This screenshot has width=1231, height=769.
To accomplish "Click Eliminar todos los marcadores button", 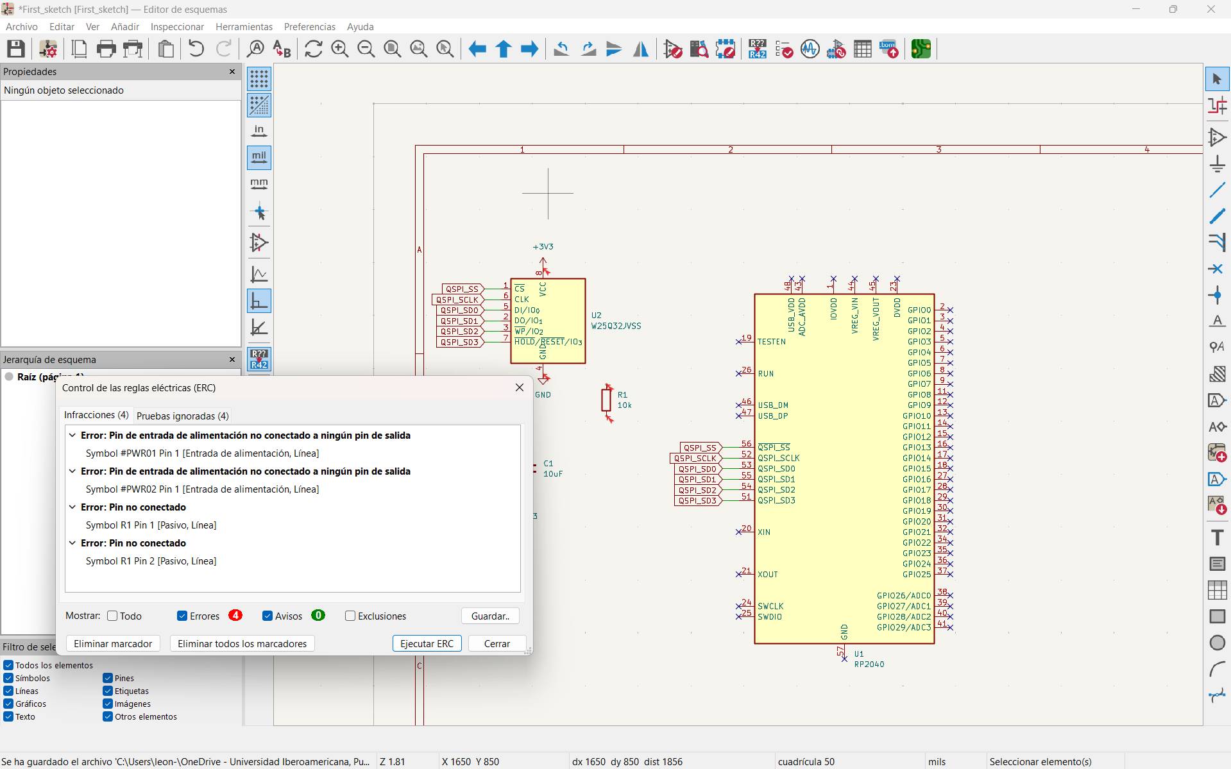I will [242, 643].
